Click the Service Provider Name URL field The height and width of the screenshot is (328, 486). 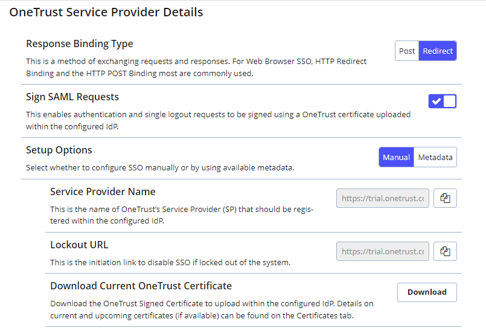[x=383, y=198]
